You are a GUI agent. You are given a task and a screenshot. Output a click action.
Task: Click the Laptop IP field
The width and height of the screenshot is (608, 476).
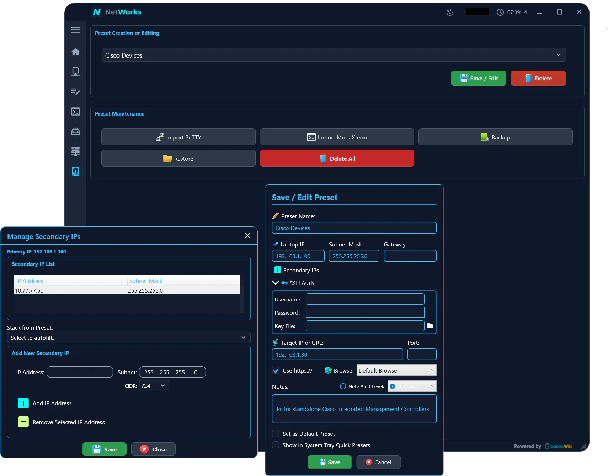point(298,256)
